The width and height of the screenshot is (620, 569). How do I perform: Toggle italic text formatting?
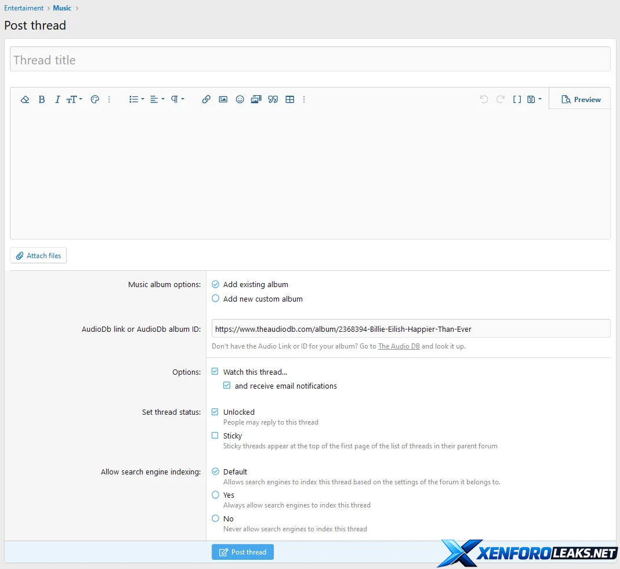(57, 100)
